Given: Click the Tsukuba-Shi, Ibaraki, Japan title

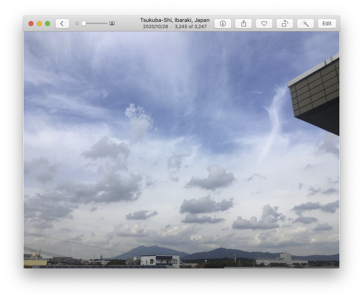Looking at the screenshot, I should (174, 20).
